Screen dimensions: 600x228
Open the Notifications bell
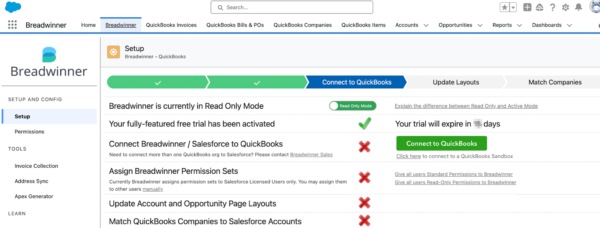[x=579, y=7]
